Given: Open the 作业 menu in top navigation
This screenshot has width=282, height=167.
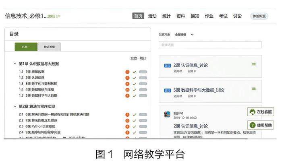Looking at the screenshot, I should coord(209,16).
